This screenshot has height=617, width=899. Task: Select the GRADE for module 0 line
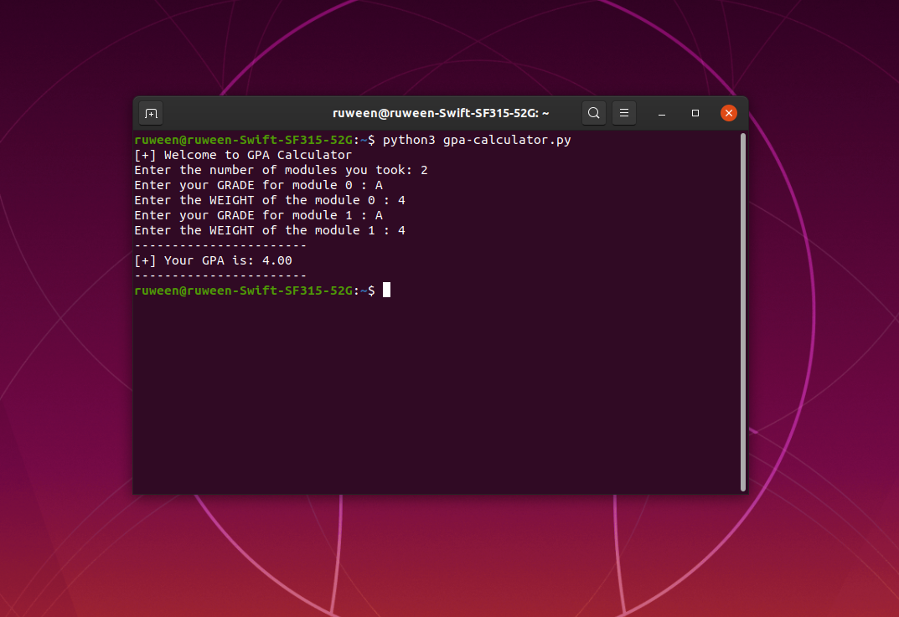[x=257, y=184]
